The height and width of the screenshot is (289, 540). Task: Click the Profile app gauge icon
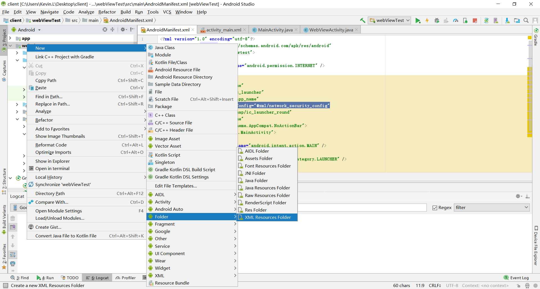pos(456,20)
